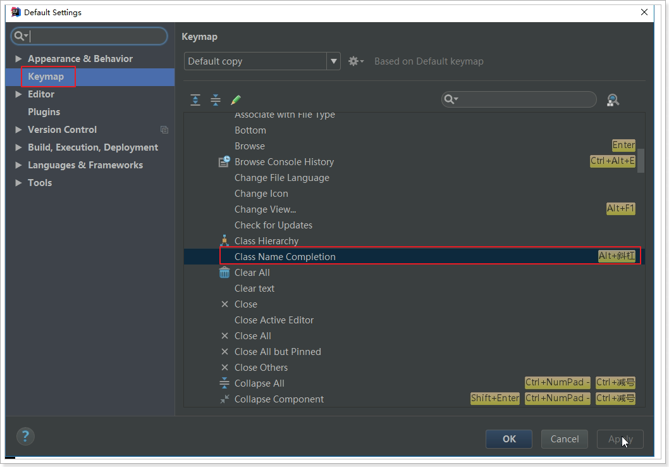Click the Expand All toolbar icon
The height and width of the screenshot is (467, 669).
[195, 100]
